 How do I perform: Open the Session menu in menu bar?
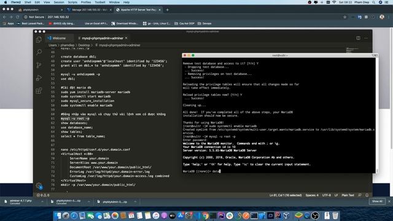(59, 2)
